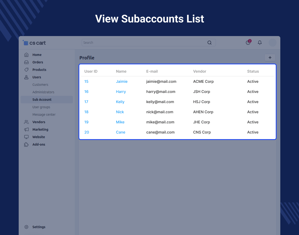Click HSJ Corp vendor cell

point(202,102)
